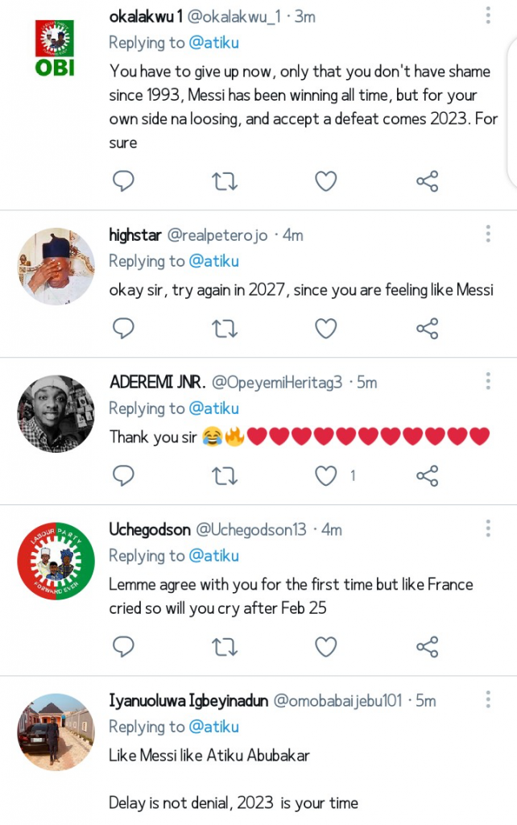
Task: Like okalakwu 1's tweet
Action: pos(325,181)
